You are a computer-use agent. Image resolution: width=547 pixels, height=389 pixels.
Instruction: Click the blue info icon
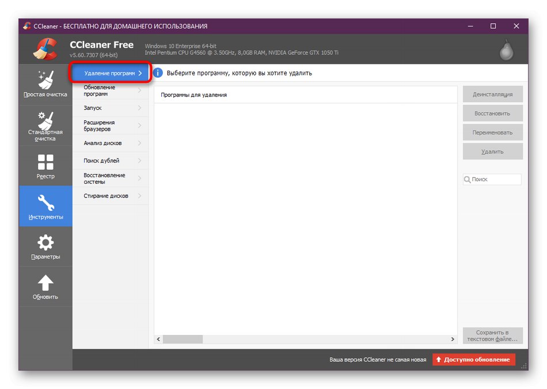coord(158,73)
